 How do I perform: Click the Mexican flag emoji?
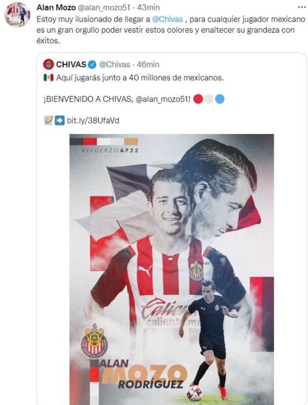coord(48,78)
